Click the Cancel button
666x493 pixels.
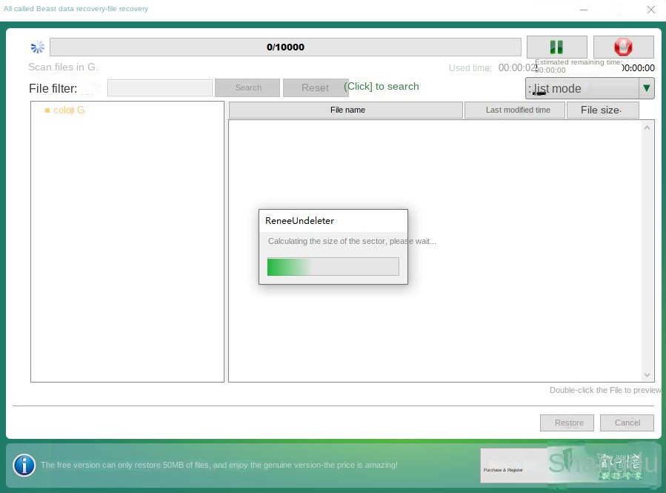point(627,423)
